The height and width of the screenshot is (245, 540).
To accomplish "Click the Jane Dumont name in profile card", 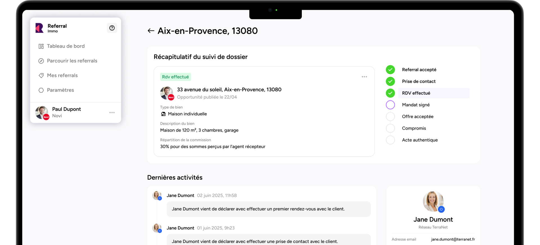I will pyautogui.click(x=433, y=219).
